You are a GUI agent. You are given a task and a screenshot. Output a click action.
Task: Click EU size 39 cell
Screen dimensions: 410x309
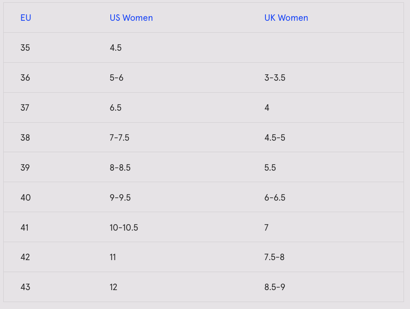(25, 167)
